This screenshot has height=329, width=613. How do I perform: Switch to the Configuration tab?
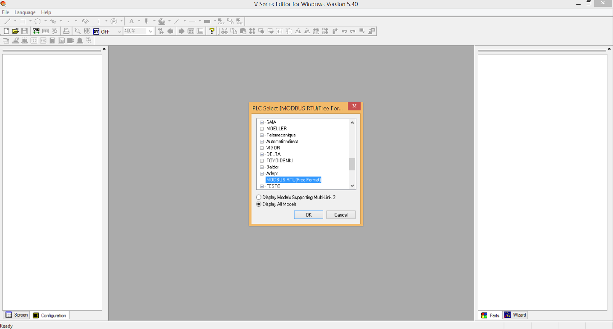click(x=49, y=315)
